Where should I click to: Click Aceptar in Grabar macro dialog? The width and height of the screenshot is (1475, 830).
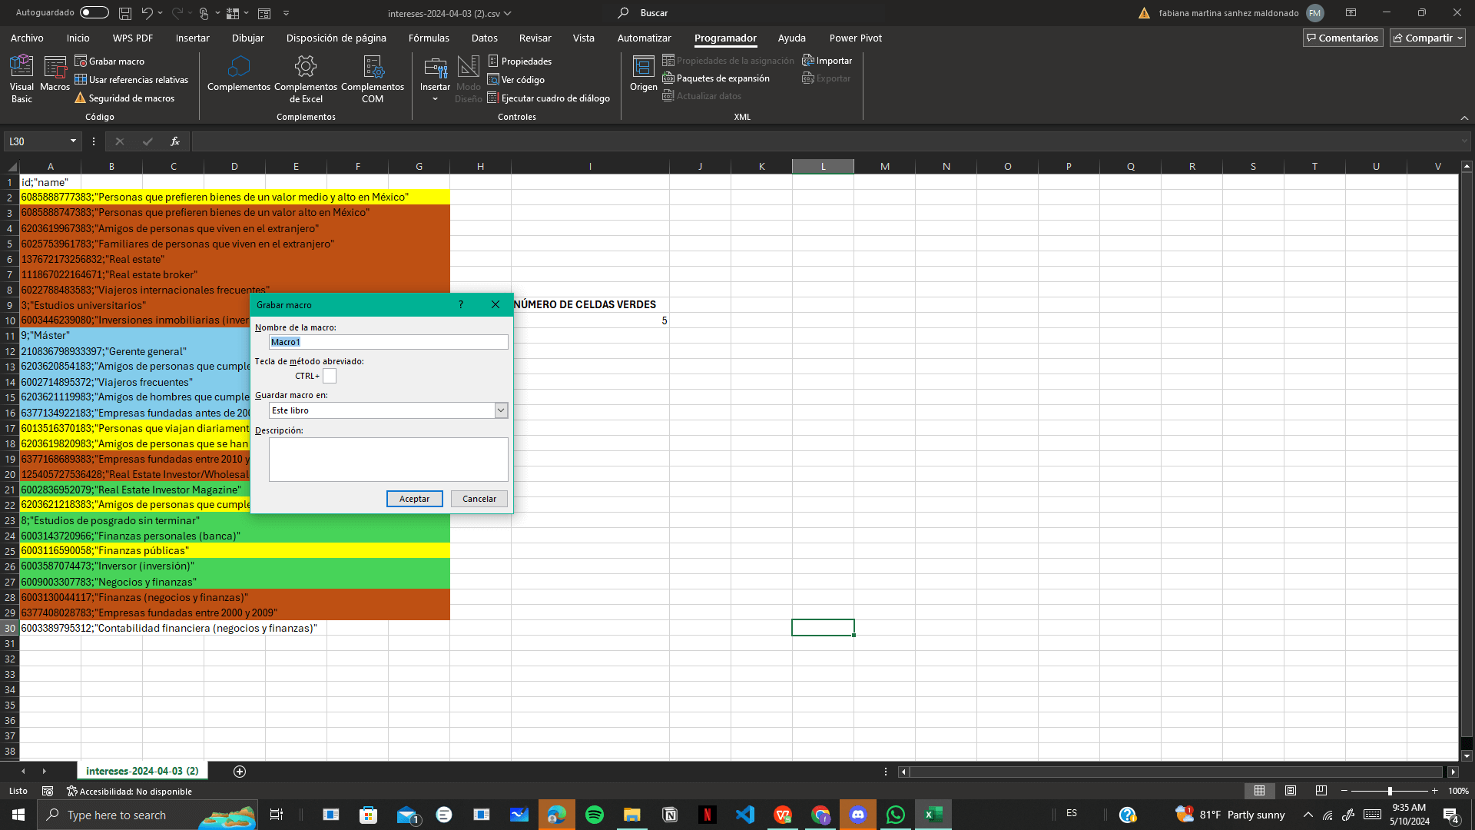tap(414, 499)
